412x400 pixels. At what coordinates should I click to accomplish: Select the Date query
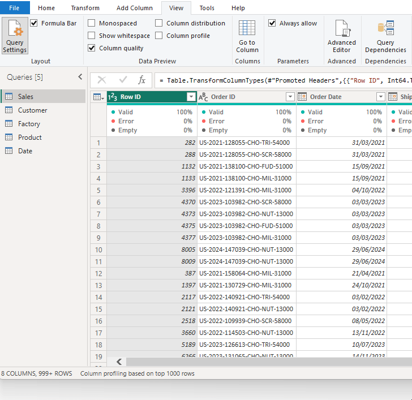(44, 150)
